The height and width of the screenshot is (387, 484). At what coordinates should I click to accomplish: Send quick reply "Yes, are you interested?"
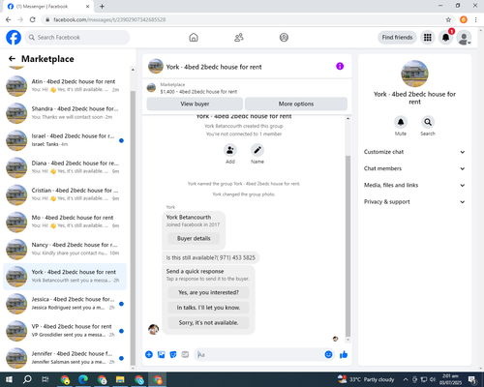208,292
